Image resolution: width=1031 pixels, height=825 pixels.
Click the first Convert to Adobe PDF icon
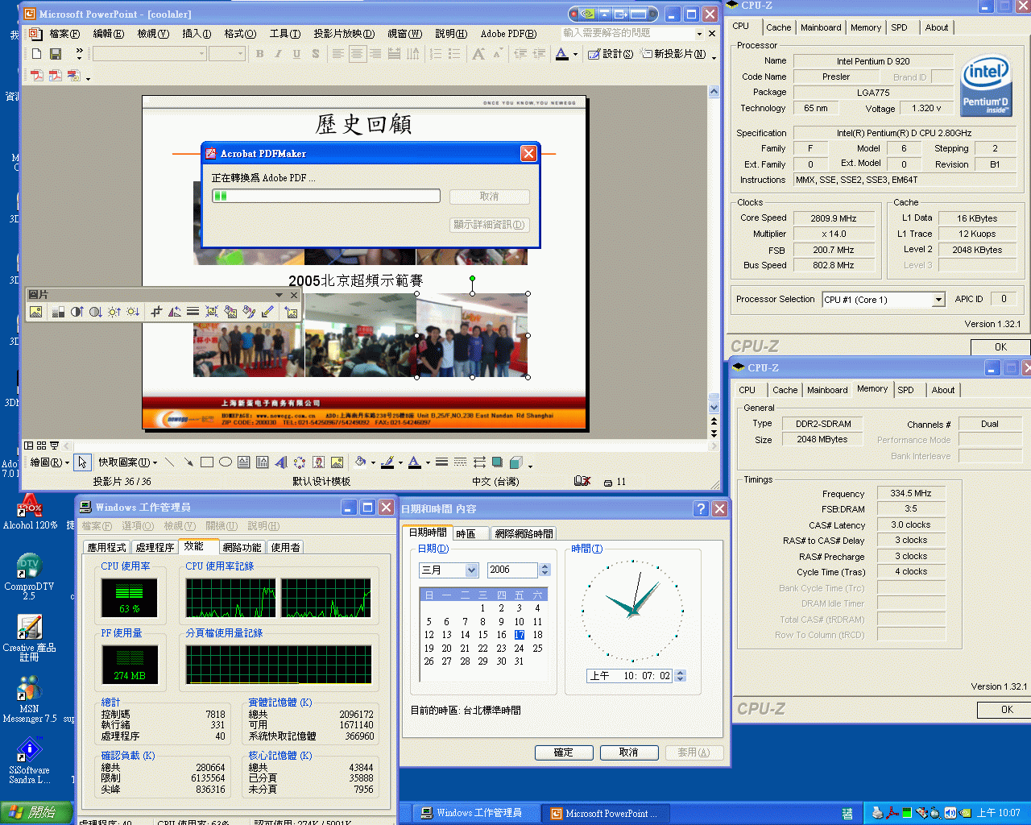36,76
